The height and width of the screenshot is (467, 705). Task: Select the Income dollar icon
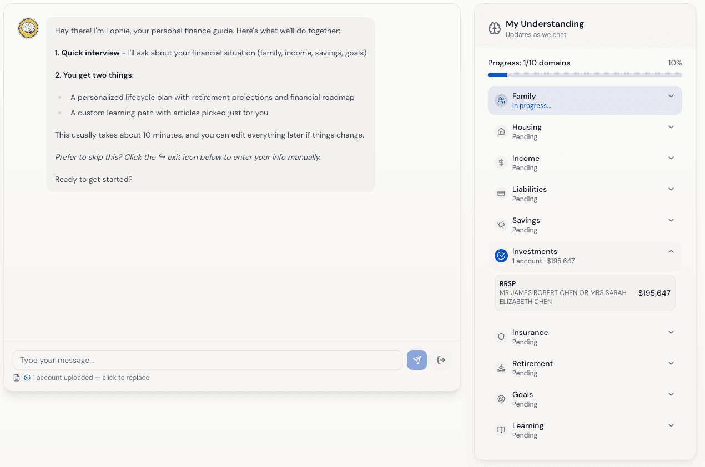coord(501,163)
